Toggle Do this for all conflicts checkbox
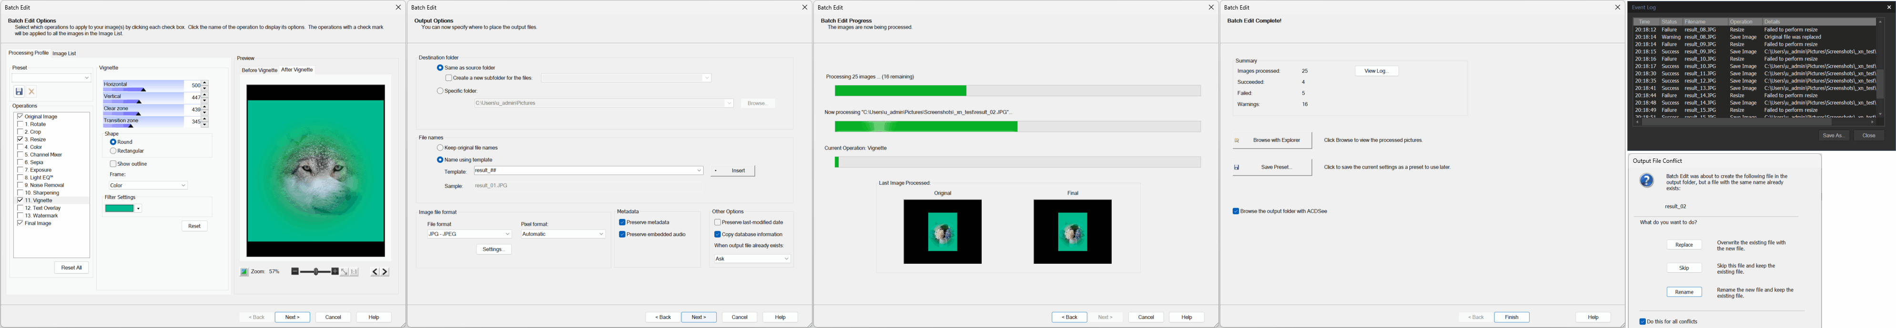 coord(1643,321)
